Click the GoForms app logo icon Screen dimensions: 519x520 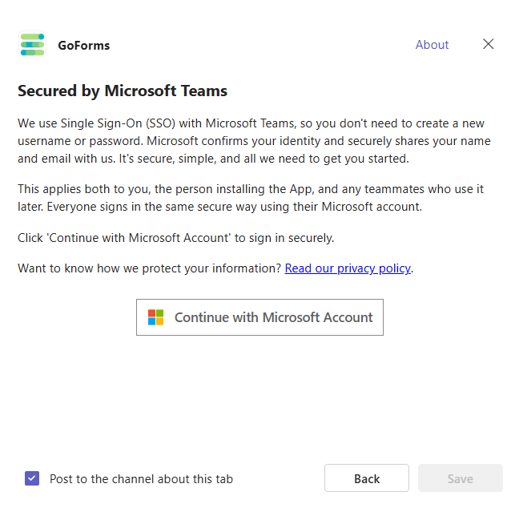pos(32,45)
